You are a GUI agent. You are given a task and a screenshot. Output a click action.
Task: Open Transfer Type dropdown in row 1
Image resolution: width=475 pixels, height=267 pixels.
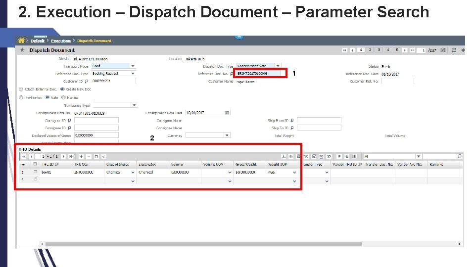[327, 172]
